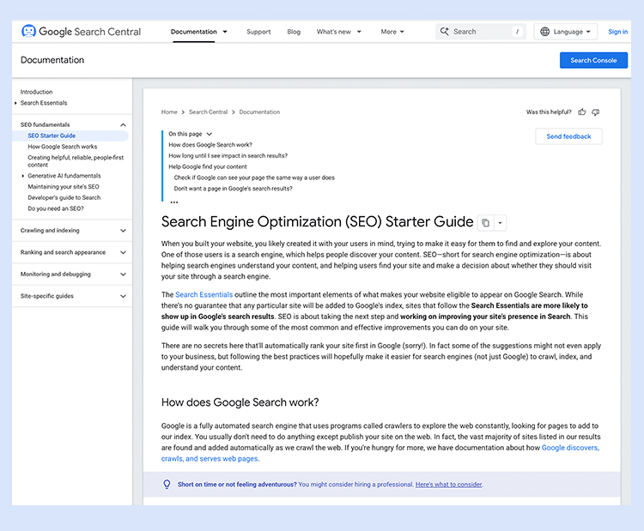
Task: Click the Google Search Central logo icon
Action: pos(28,31)
